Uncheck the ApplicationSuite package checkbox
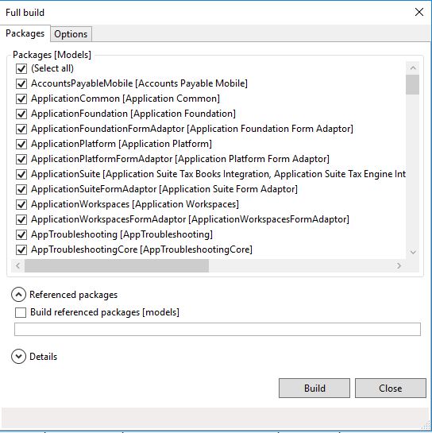The height and width of the screenshot is (433, 432). [21, 174]
